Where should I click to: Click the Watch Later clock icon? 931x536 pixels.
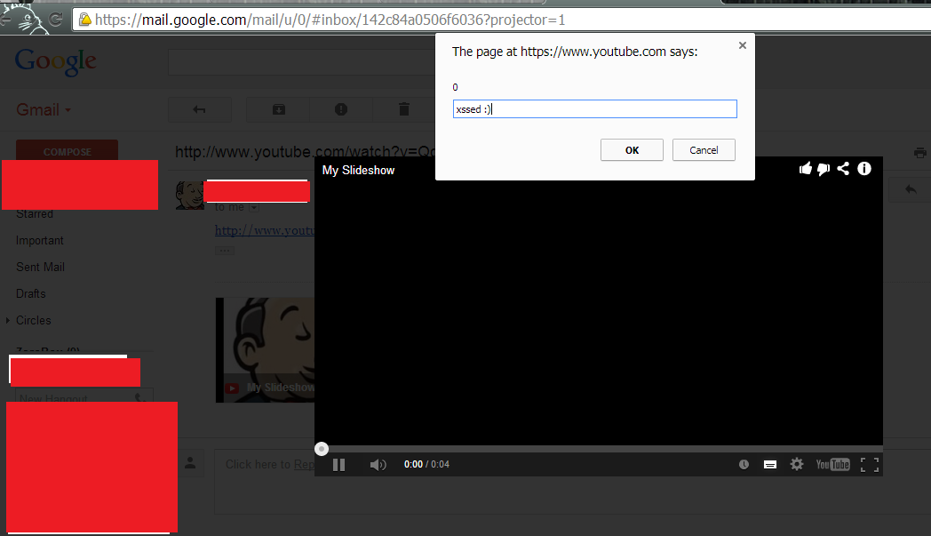[744, 465]
